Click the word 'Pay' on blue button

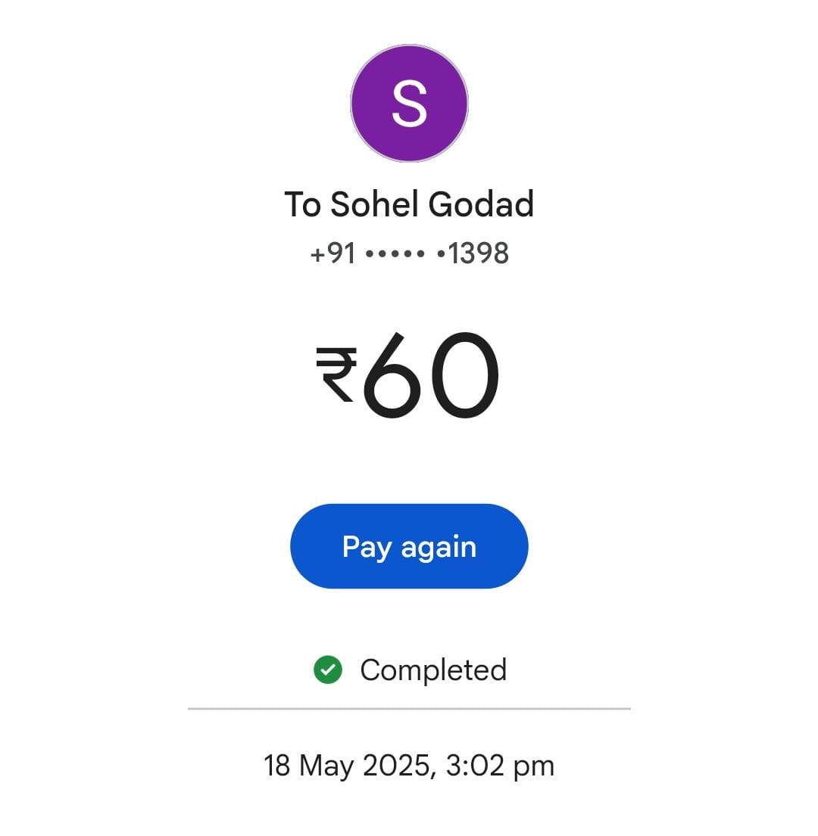click(x=367, y=548)
